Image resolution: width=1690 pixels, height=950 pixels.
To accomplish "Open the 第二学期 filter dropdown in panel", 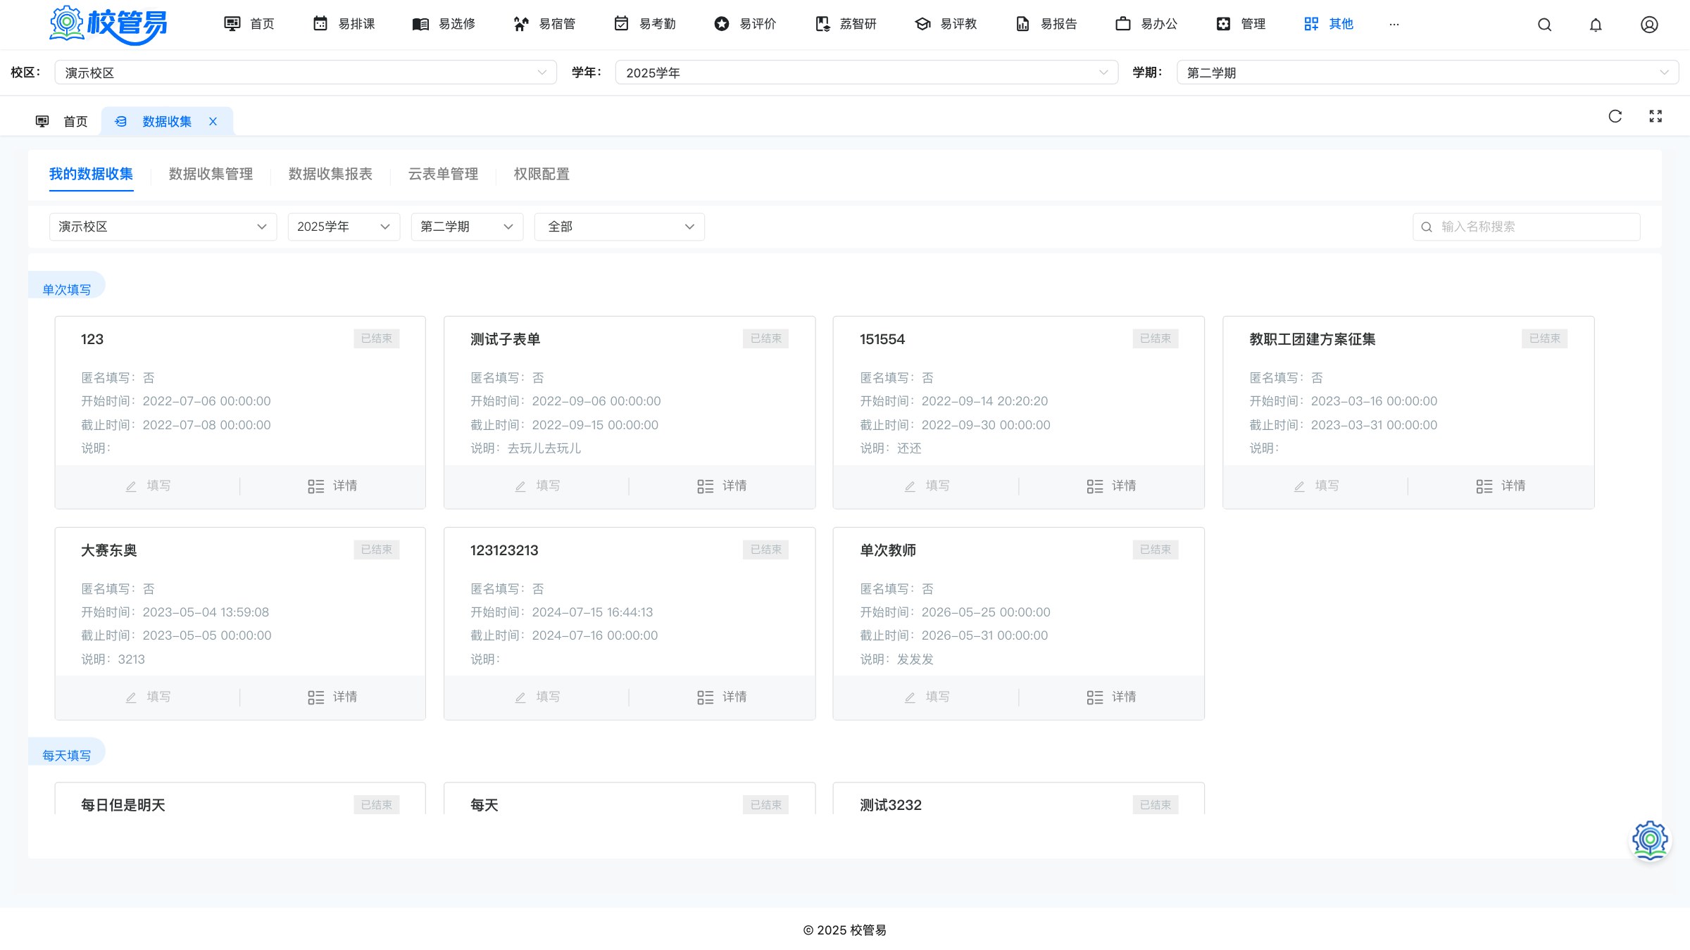I will pos(467,227).
